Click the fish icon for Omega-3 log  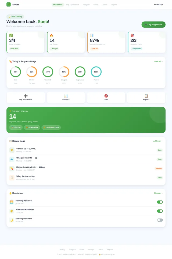pyautogui.click(x=12, y=159)
